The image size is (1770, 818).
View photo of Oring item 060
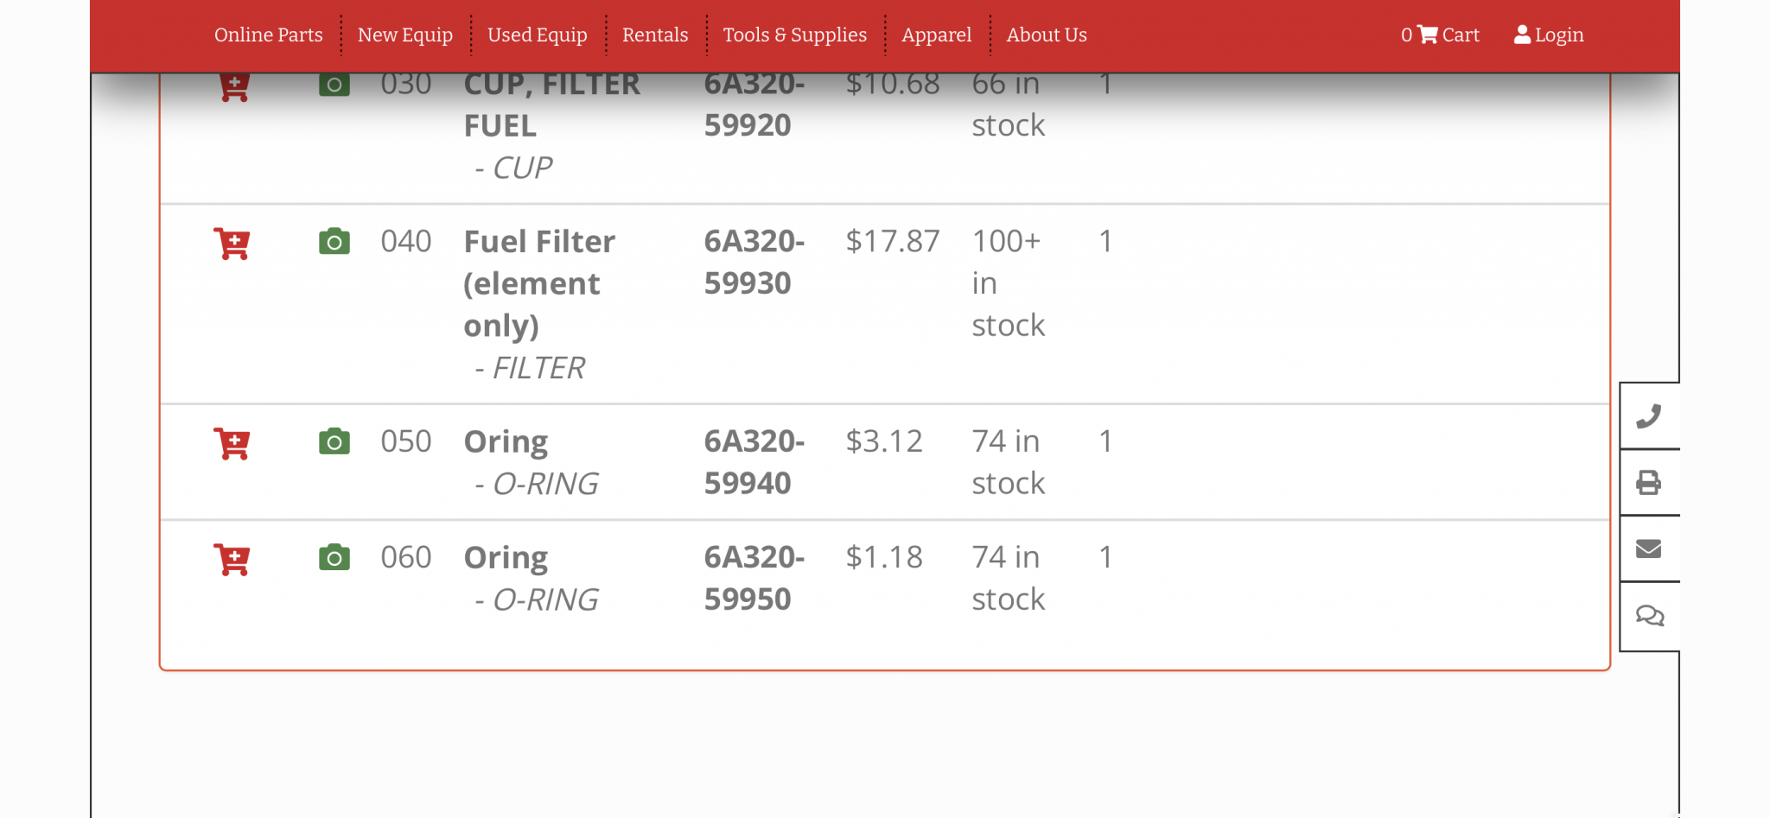coord(334,558)
